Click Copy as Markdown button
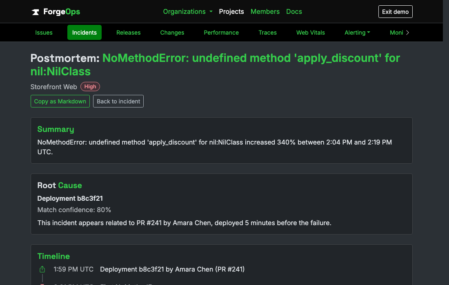 click(x=60, y=101)
